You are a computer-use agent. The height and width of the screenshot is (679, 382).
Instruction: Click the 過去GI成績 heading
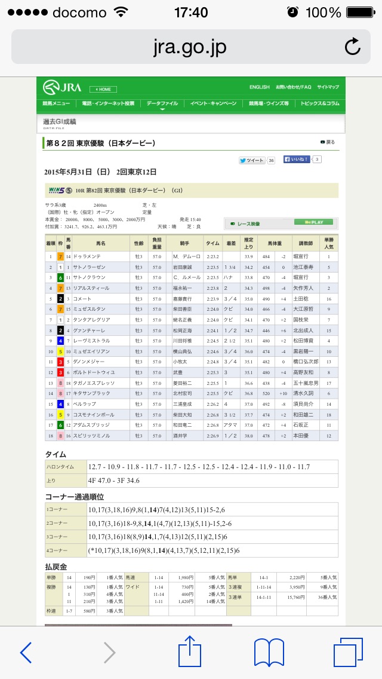(60, 122)
